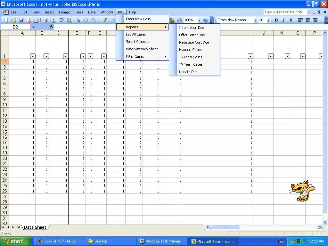Select Hymans Cases report
The image size is (328, 246).
click(x=194, y=50)
